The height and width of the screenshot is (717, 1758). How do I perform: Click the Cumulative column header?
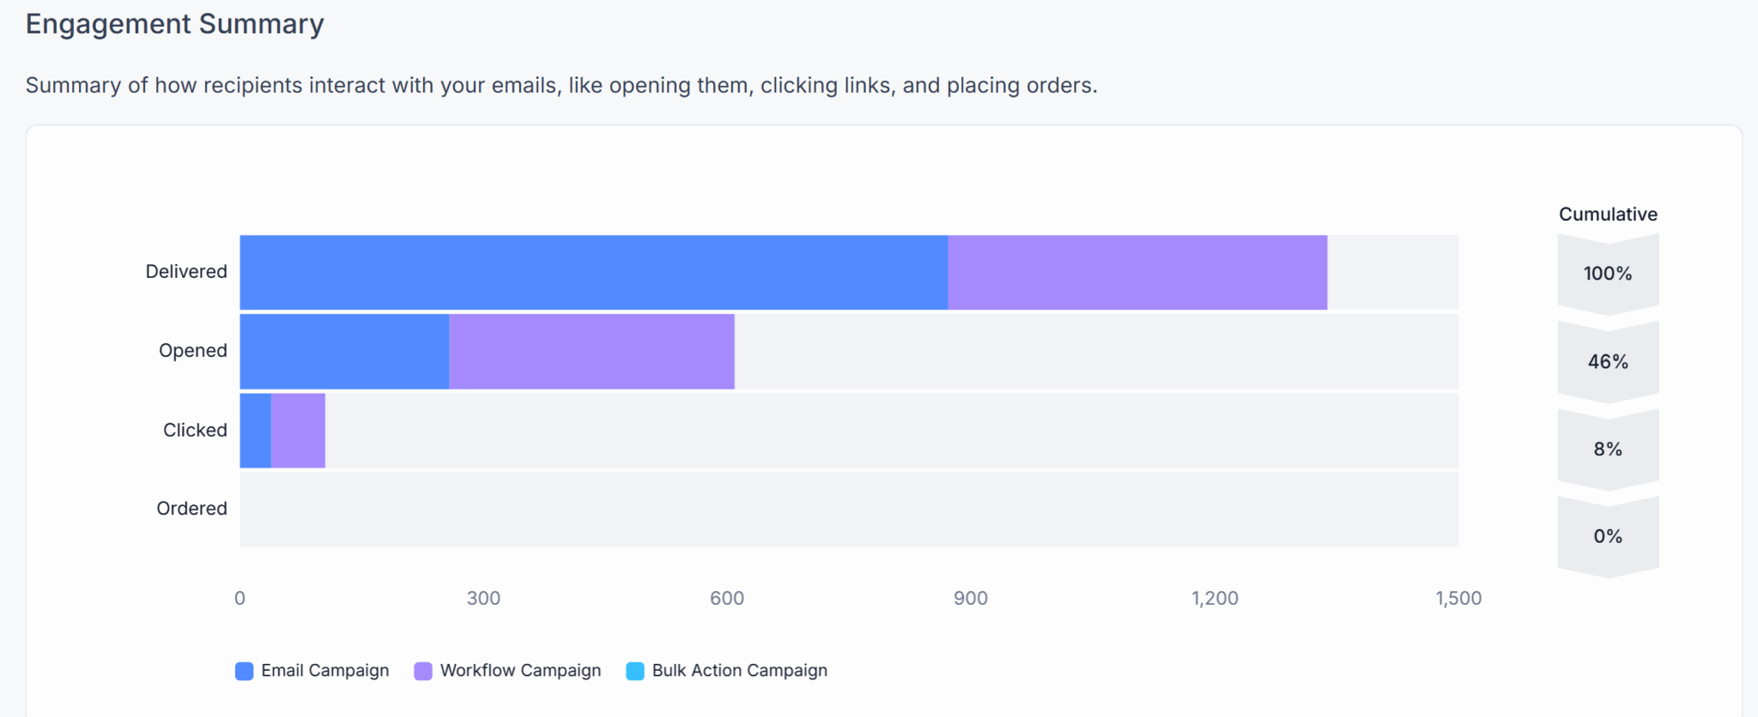point(1608,214)
